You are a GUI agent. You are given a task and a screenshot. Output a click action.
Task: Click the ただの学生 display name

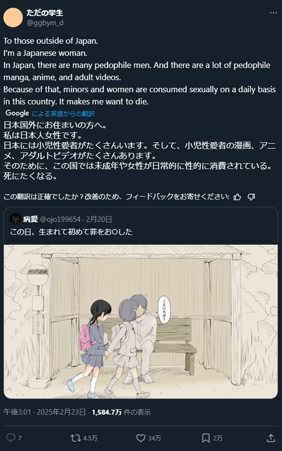click(45, 13)
